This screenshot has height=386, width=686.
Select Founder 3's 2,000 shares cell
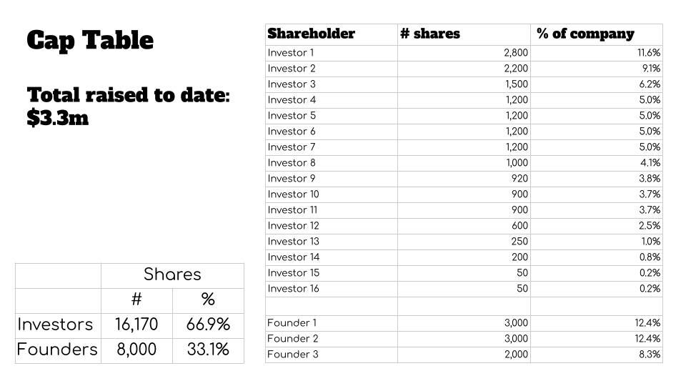pyautogui.click(x=516, y=355)
